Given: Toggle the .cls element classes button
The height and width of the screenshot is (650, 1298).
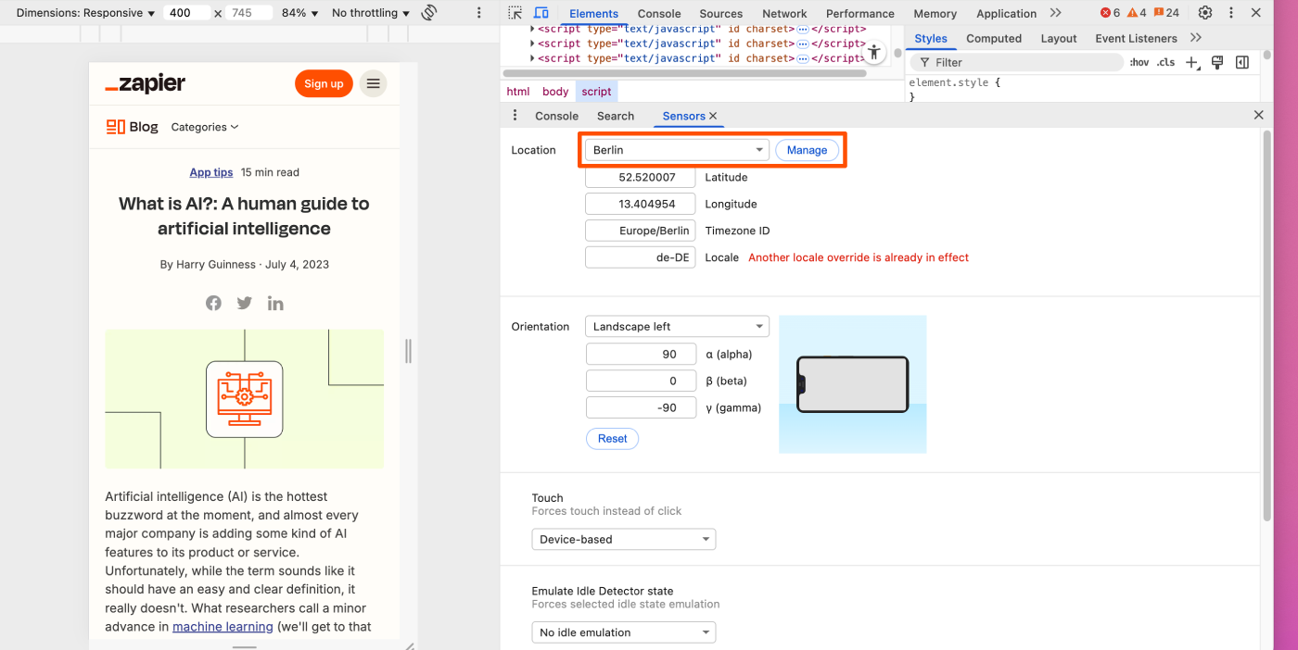Looking at the screenshot, I should point(1165,63).
